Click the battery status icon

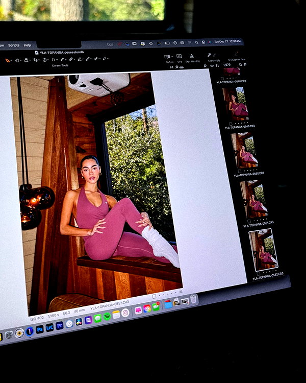click(x=167, y=43)
